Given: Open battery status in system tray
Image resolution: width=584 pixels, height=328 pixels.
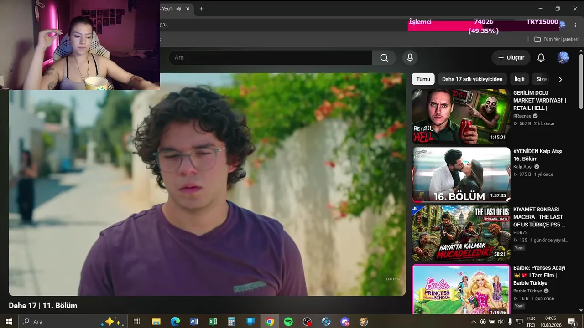Looking at the screenshot, I should point(492,322).
